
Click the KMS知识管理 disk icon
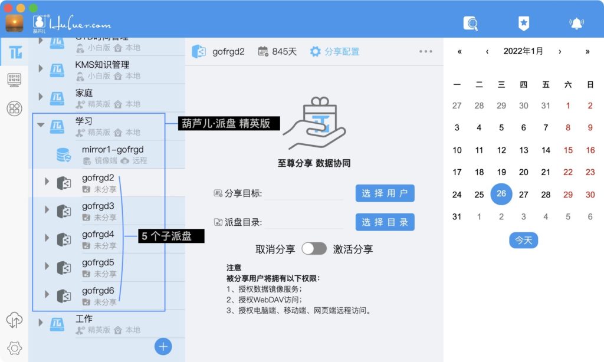[x=57, y=70]
